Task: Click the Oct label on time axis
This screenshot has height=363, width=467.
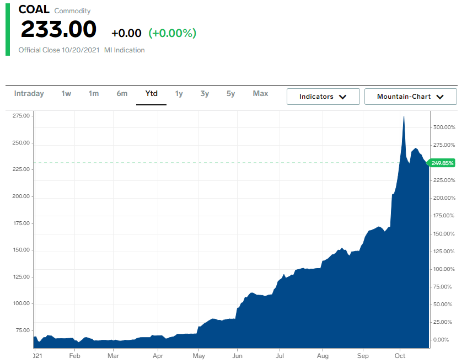Action: 400,356
